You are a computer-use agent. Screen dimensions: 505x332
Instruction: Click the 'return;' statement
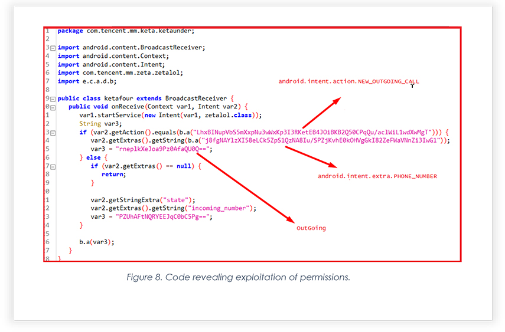tap(113, 175)
